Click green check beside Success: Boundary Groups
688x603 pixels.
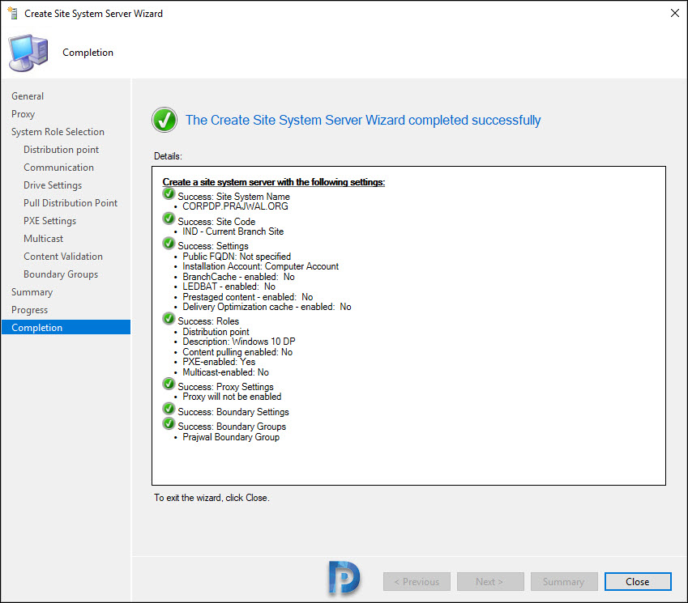[169, 423]
